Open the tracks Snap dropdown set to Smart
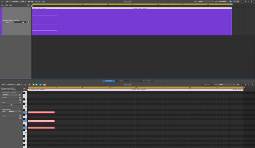Screen dimensions: 255x148 tap(205, 1)
